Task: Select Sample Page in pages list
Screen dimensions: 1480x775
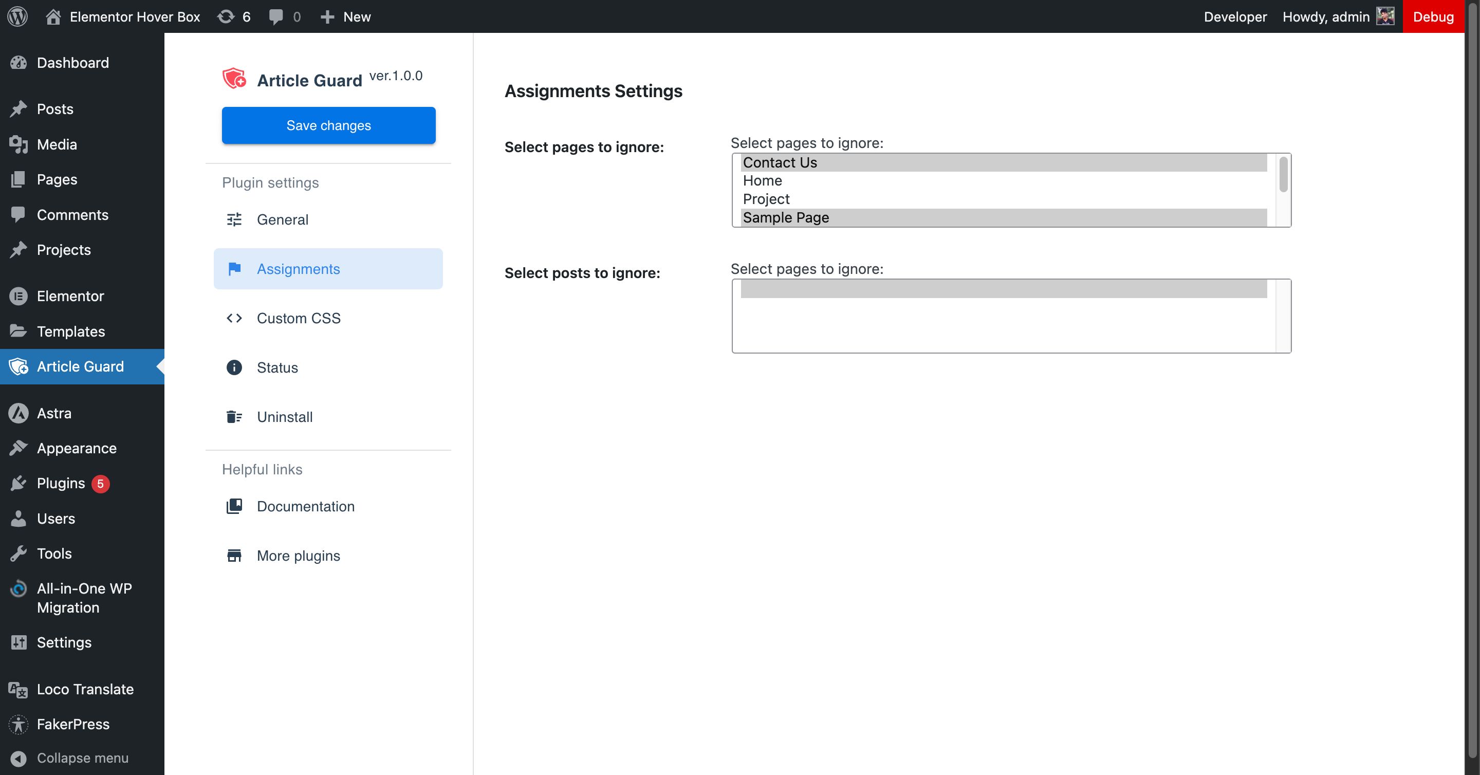Action: (1004, 218)
